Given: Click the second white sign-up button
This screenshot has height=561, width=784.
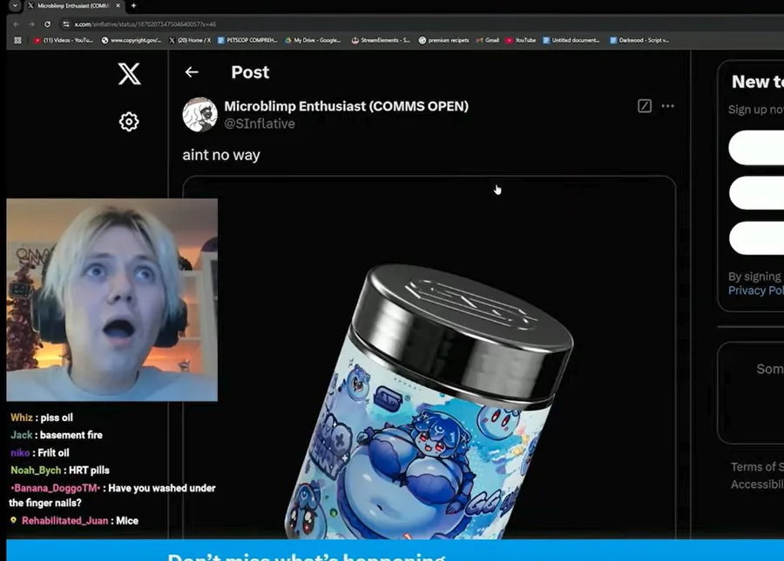Looking at the screenshot, I should tap(756, 193).
